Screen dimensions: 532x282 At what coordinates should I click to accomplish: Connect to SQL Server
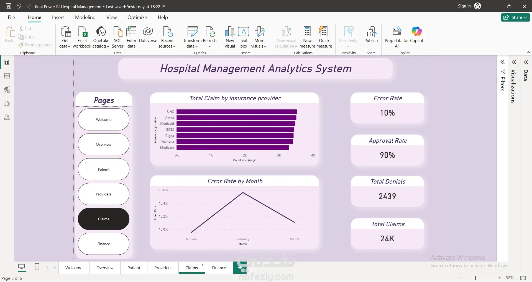(x=117, y=37)
